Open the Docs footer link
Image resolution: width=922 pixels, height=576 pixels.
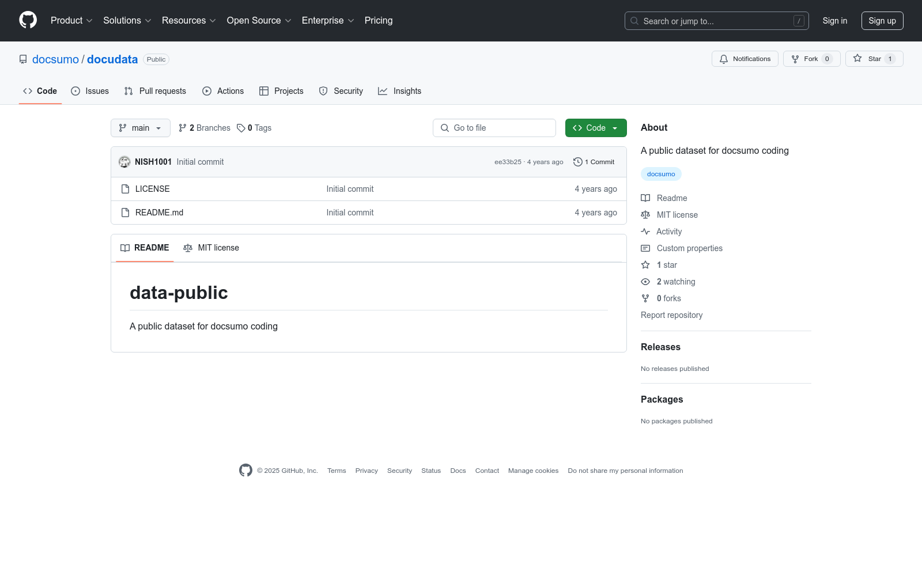pos(458,471)
